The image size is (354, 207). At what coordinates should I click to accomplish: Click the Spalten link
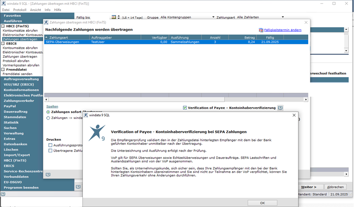point(52,106)
